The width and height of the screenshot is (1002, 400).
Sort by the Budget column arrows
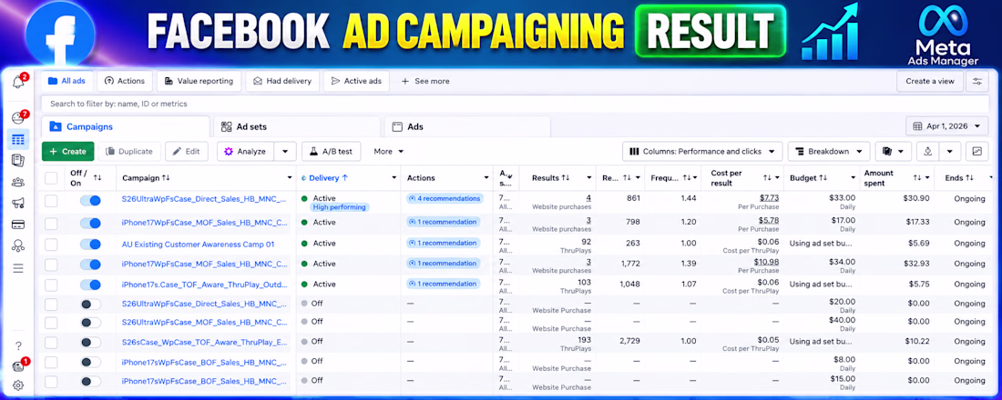click(823, 178)
